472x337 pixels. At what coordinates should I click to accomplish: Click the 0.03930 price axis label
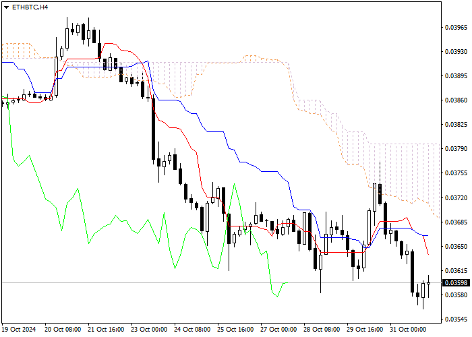pos(456,52)
